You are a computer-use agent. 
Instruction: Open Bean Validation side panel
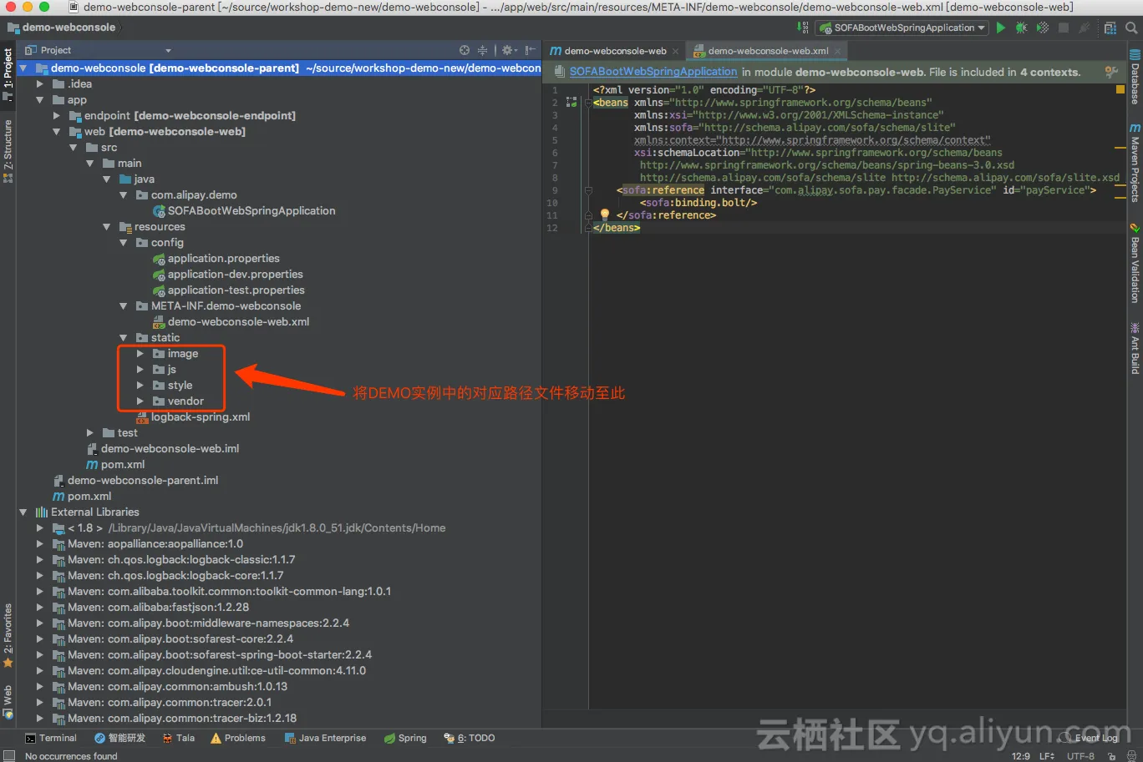point(1135,263)
